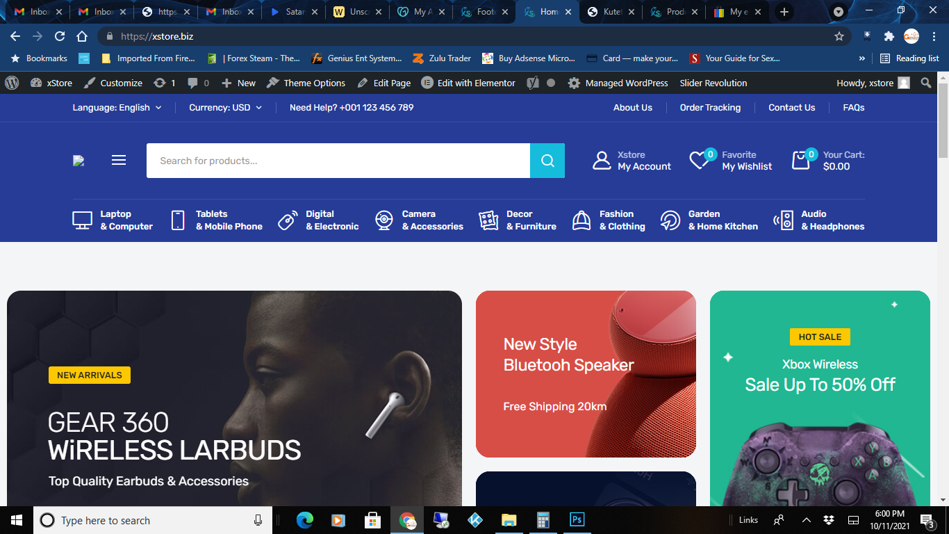
Task: Click the Audio & Headphones speaker icon
Action: (x=784, y=220)
